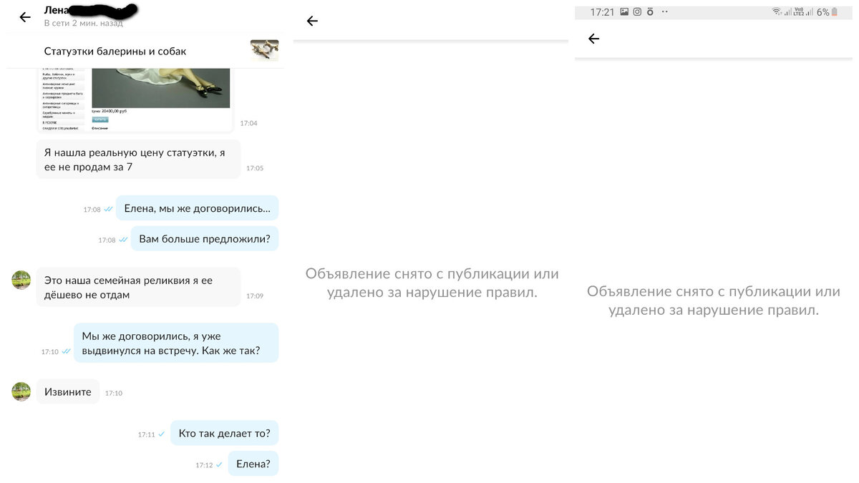Select message Мы же договорились, я уже выдвинулся
Screen dimensions: 859x483
(x=176, y=343)
